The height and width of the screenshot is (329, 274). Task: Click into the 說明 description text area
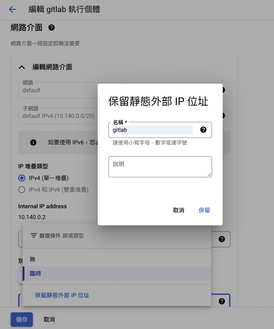(x=160, y=167)
